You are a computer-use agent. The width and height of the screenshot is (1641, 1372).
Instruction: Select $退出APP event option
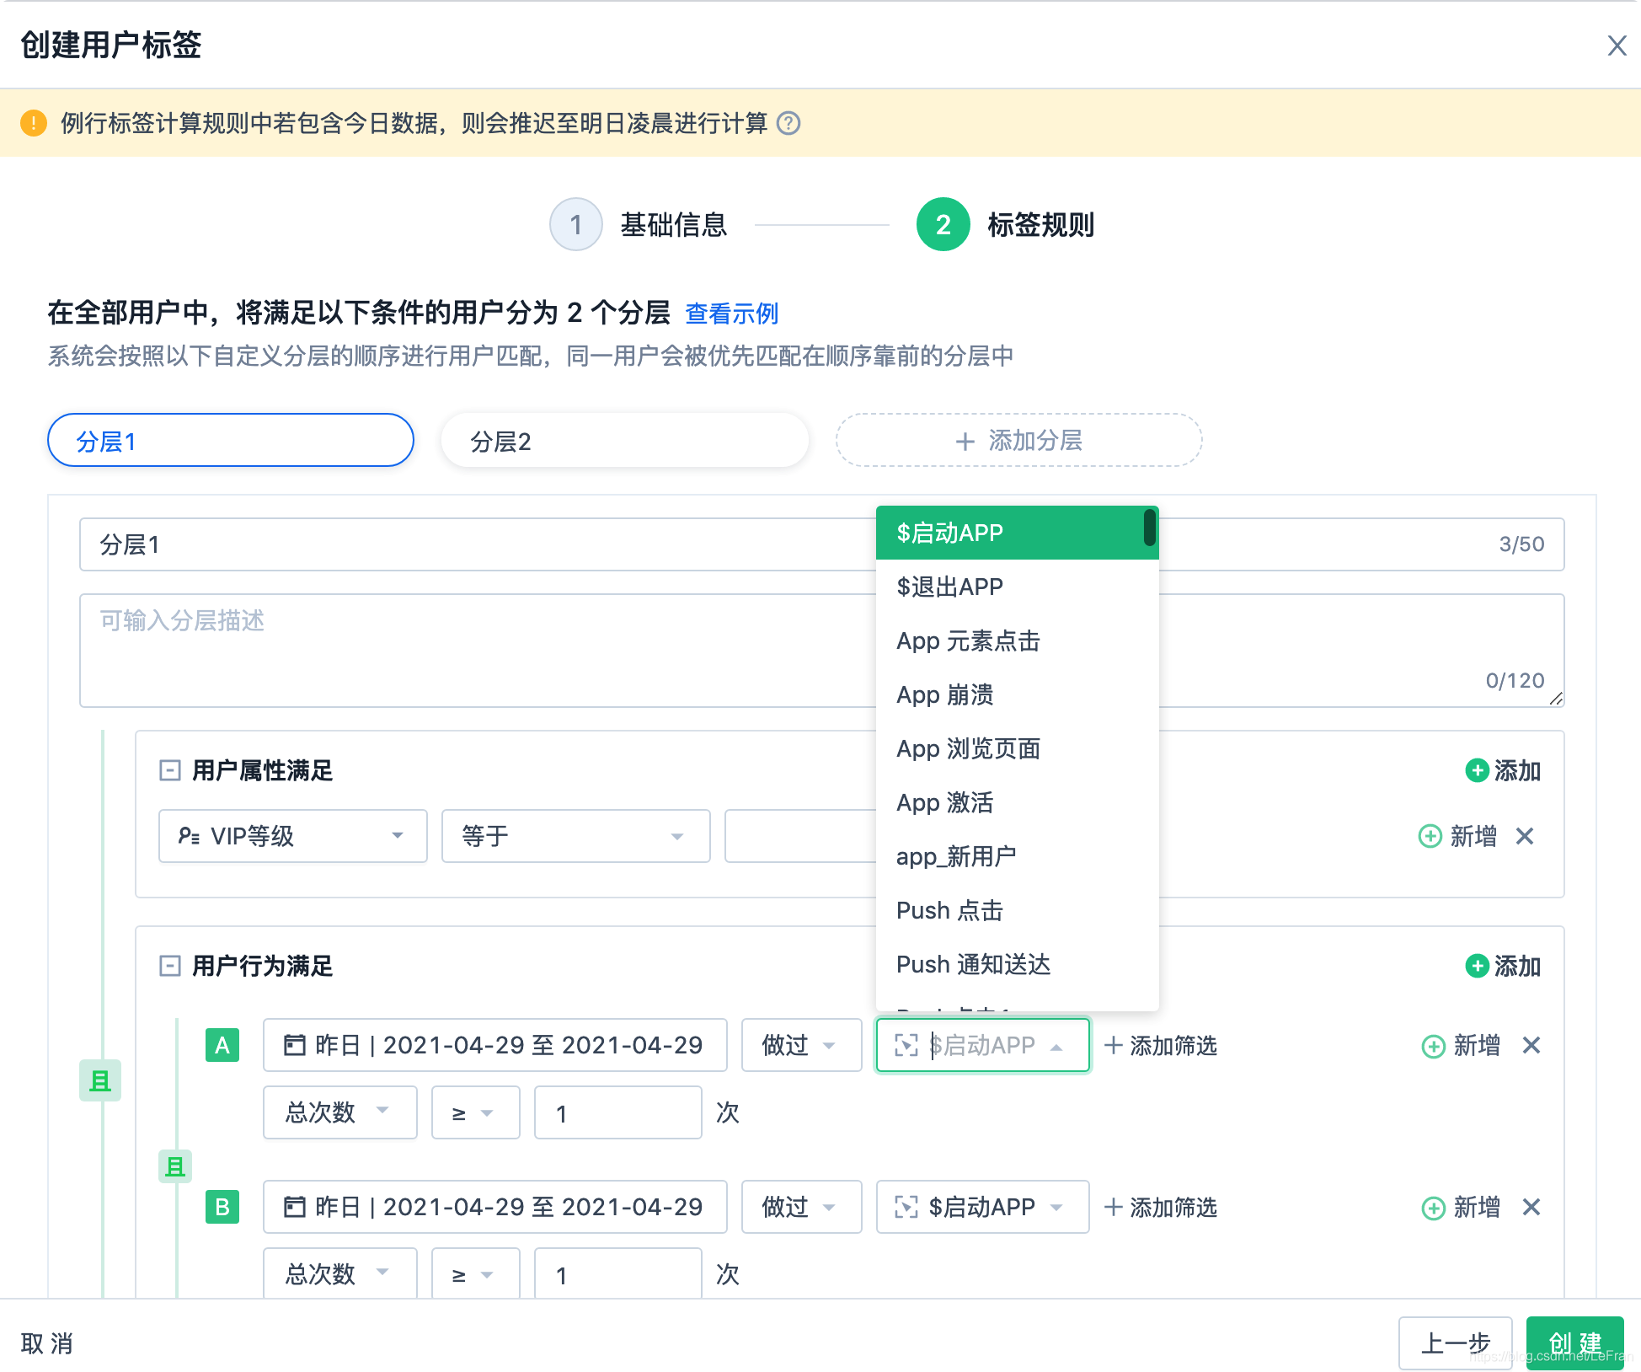[x=949, y=587]
